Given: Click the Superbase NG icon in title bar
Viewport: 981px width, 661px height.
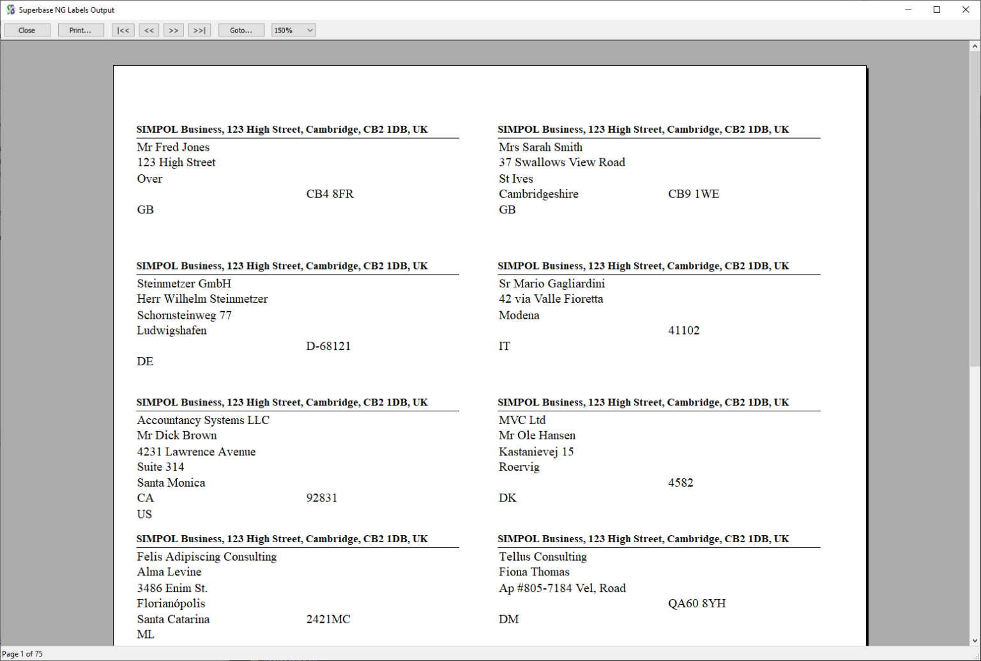Looking at the screenshot, I should pyautogui.click(x=10, y=10).
